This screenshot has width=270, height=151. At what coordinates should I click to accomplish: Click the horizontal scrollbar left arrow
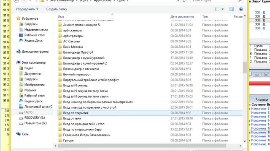[x=55, y=146]
